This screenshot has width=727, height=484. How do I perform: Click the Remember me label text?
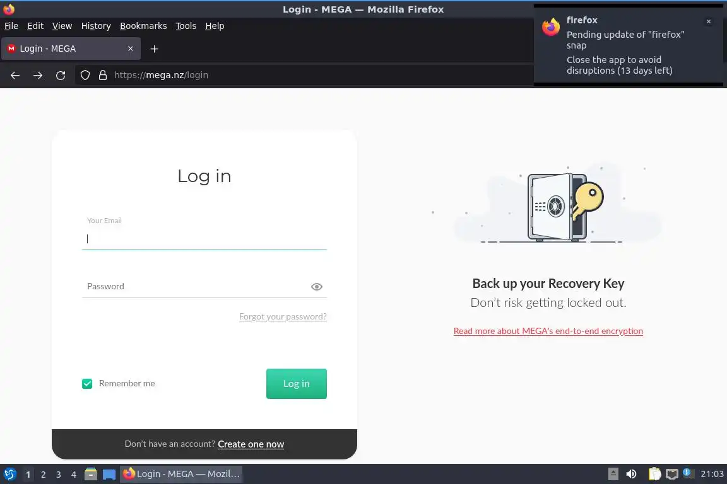[x=127, y=384]
